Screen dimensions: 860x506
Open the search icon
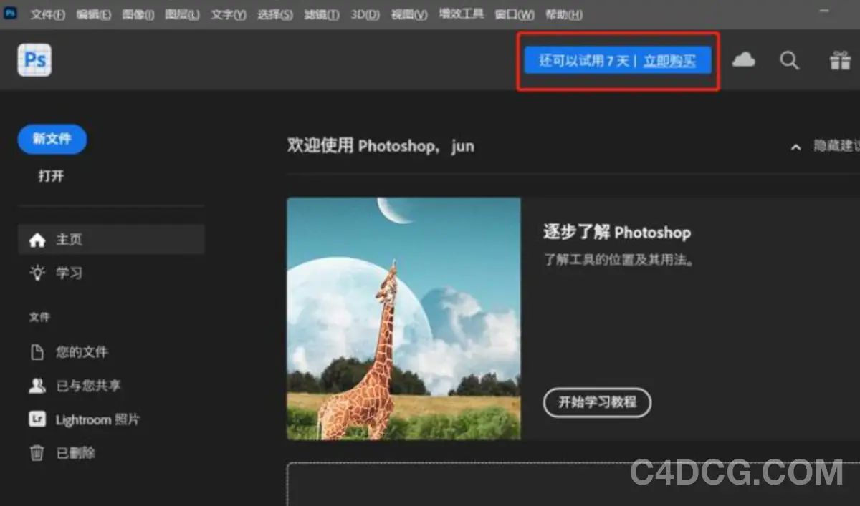[789, 60]
